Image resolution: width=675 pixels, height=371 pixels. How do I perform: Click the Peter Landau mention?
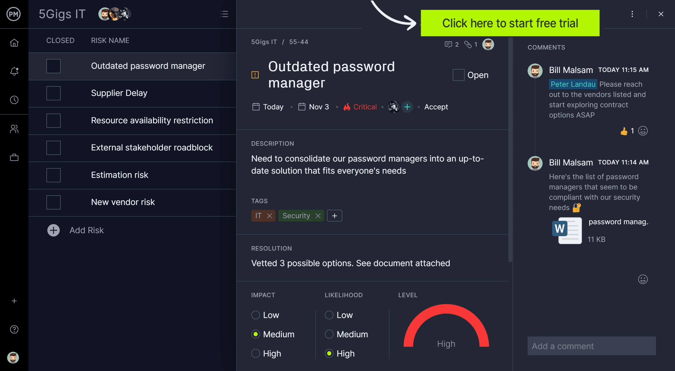pyautogui.click(x=573, y=84)
